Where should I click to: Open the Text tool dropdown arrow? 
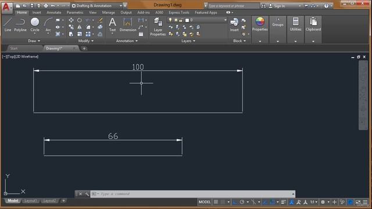point(112,34)
